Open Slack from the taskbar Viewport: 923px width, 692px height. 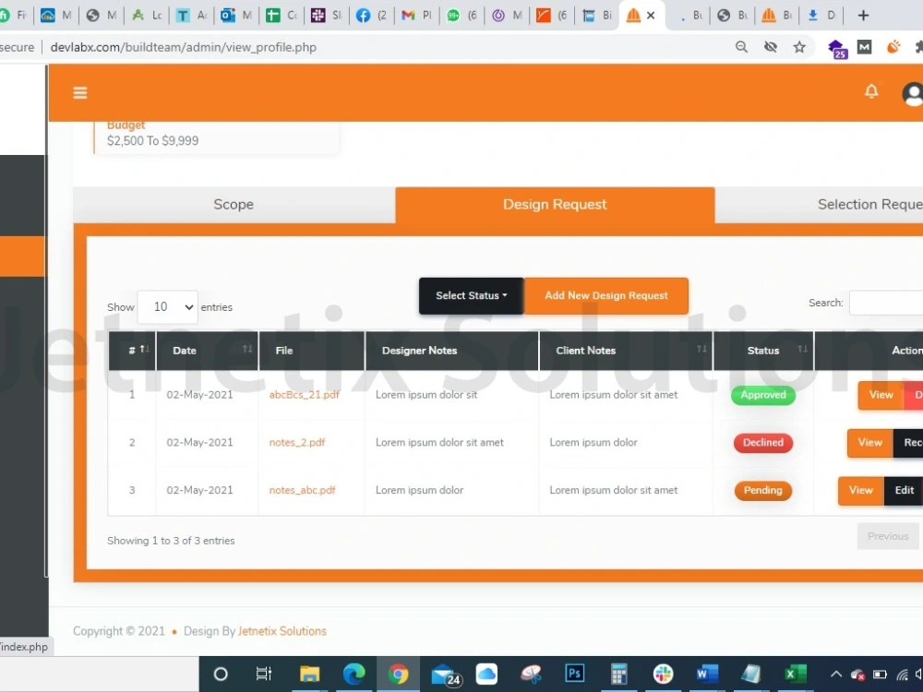click(663, 674)
